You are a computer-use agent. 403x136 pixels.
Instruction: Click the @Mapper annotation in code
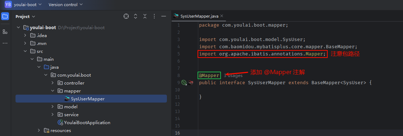(x=209, y=76)
